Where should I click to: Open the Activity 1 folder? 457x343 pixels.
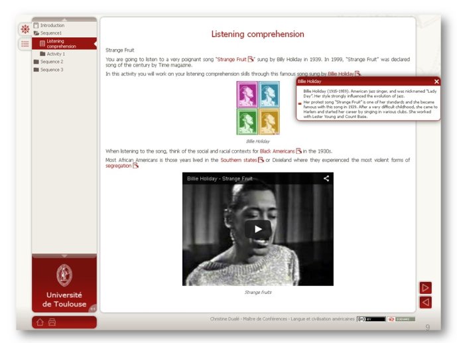tap(52, 54)
